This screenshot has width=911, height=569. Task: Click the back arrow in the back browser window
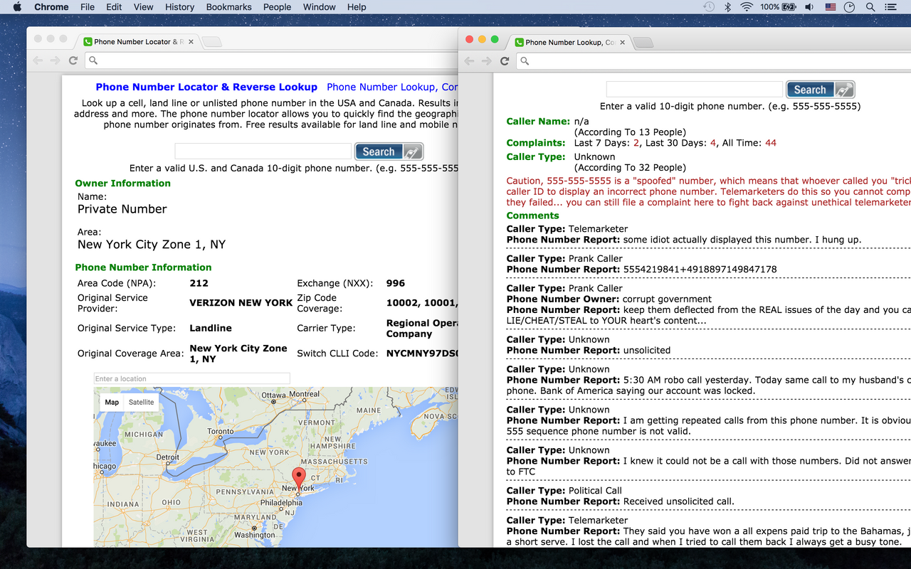pos(38,60)
